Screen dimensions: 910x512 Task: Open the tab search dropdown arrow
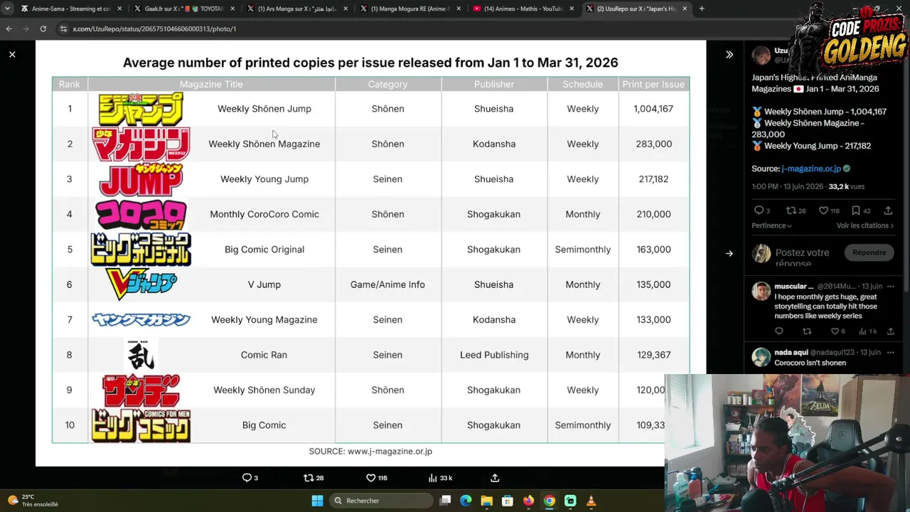[x=7, y=9]
